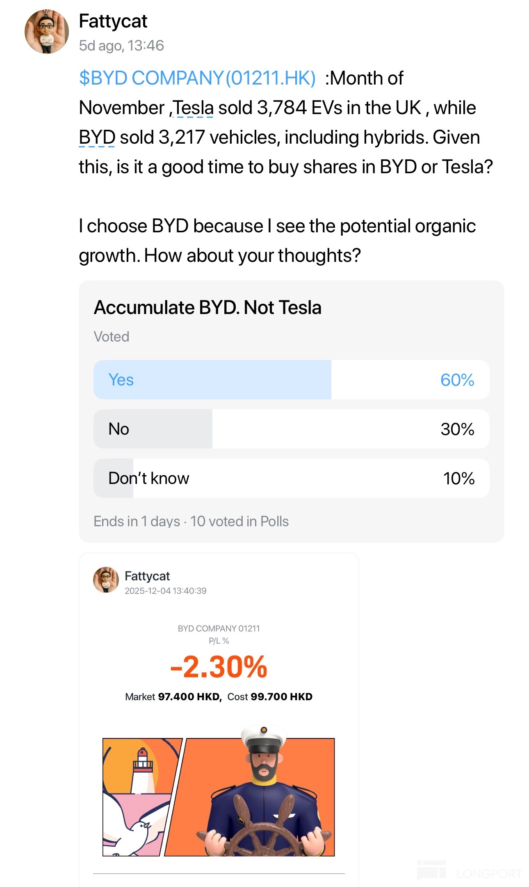Tap the poll title Accumulate BYD. Not Tesla
529x887 pixels.
(207, 307)
